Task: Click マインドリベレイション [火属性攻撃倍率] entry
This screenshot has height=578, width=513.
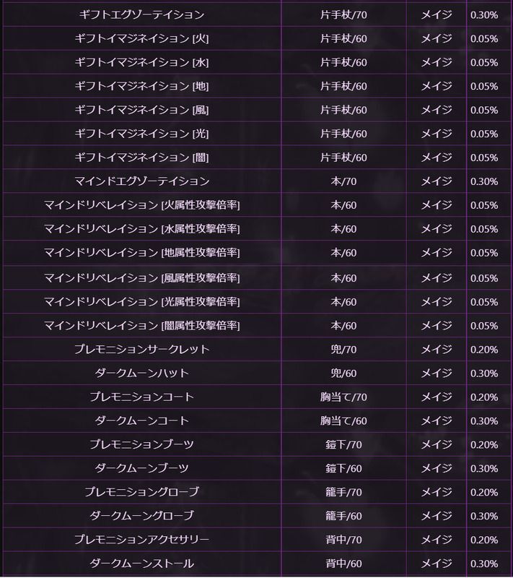Action: coord(142,205)
